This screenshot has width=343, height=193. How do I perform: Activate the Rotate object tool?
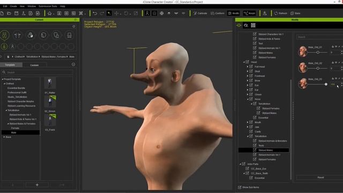(126, 13)
